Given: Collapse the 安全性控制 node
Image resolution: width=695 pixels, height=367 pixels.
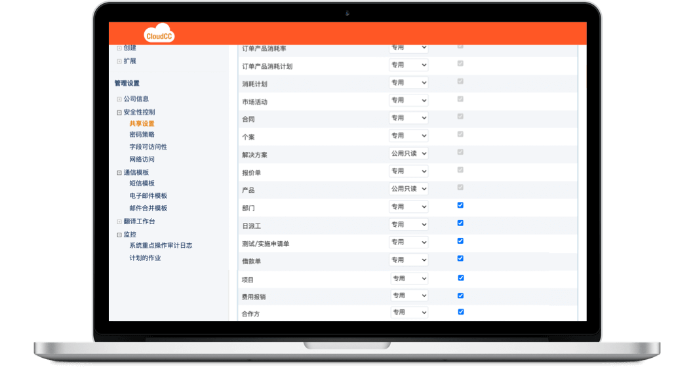Looking at the screenshot, I should 119,113.
